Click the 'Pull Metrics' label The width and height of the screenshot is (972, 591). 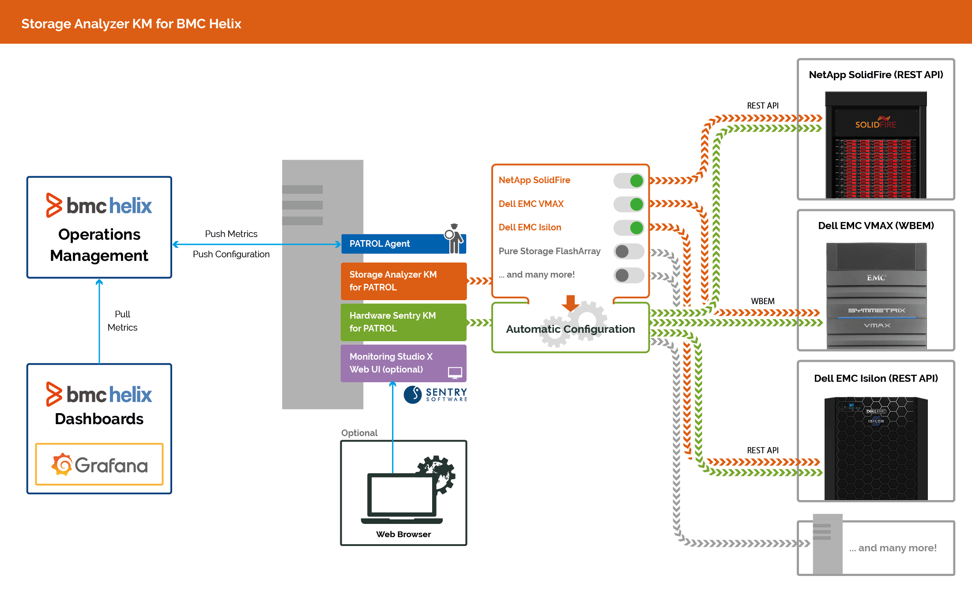tap(122, 321)
